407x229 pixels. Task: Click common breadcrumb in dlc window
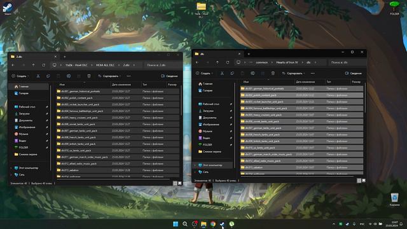[261, 62]
